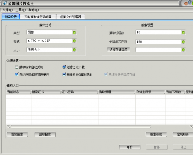The image size is (193, 155).
Task: Enable 猎取结束自动关机 checkbox
Action: tap(17, 67)
